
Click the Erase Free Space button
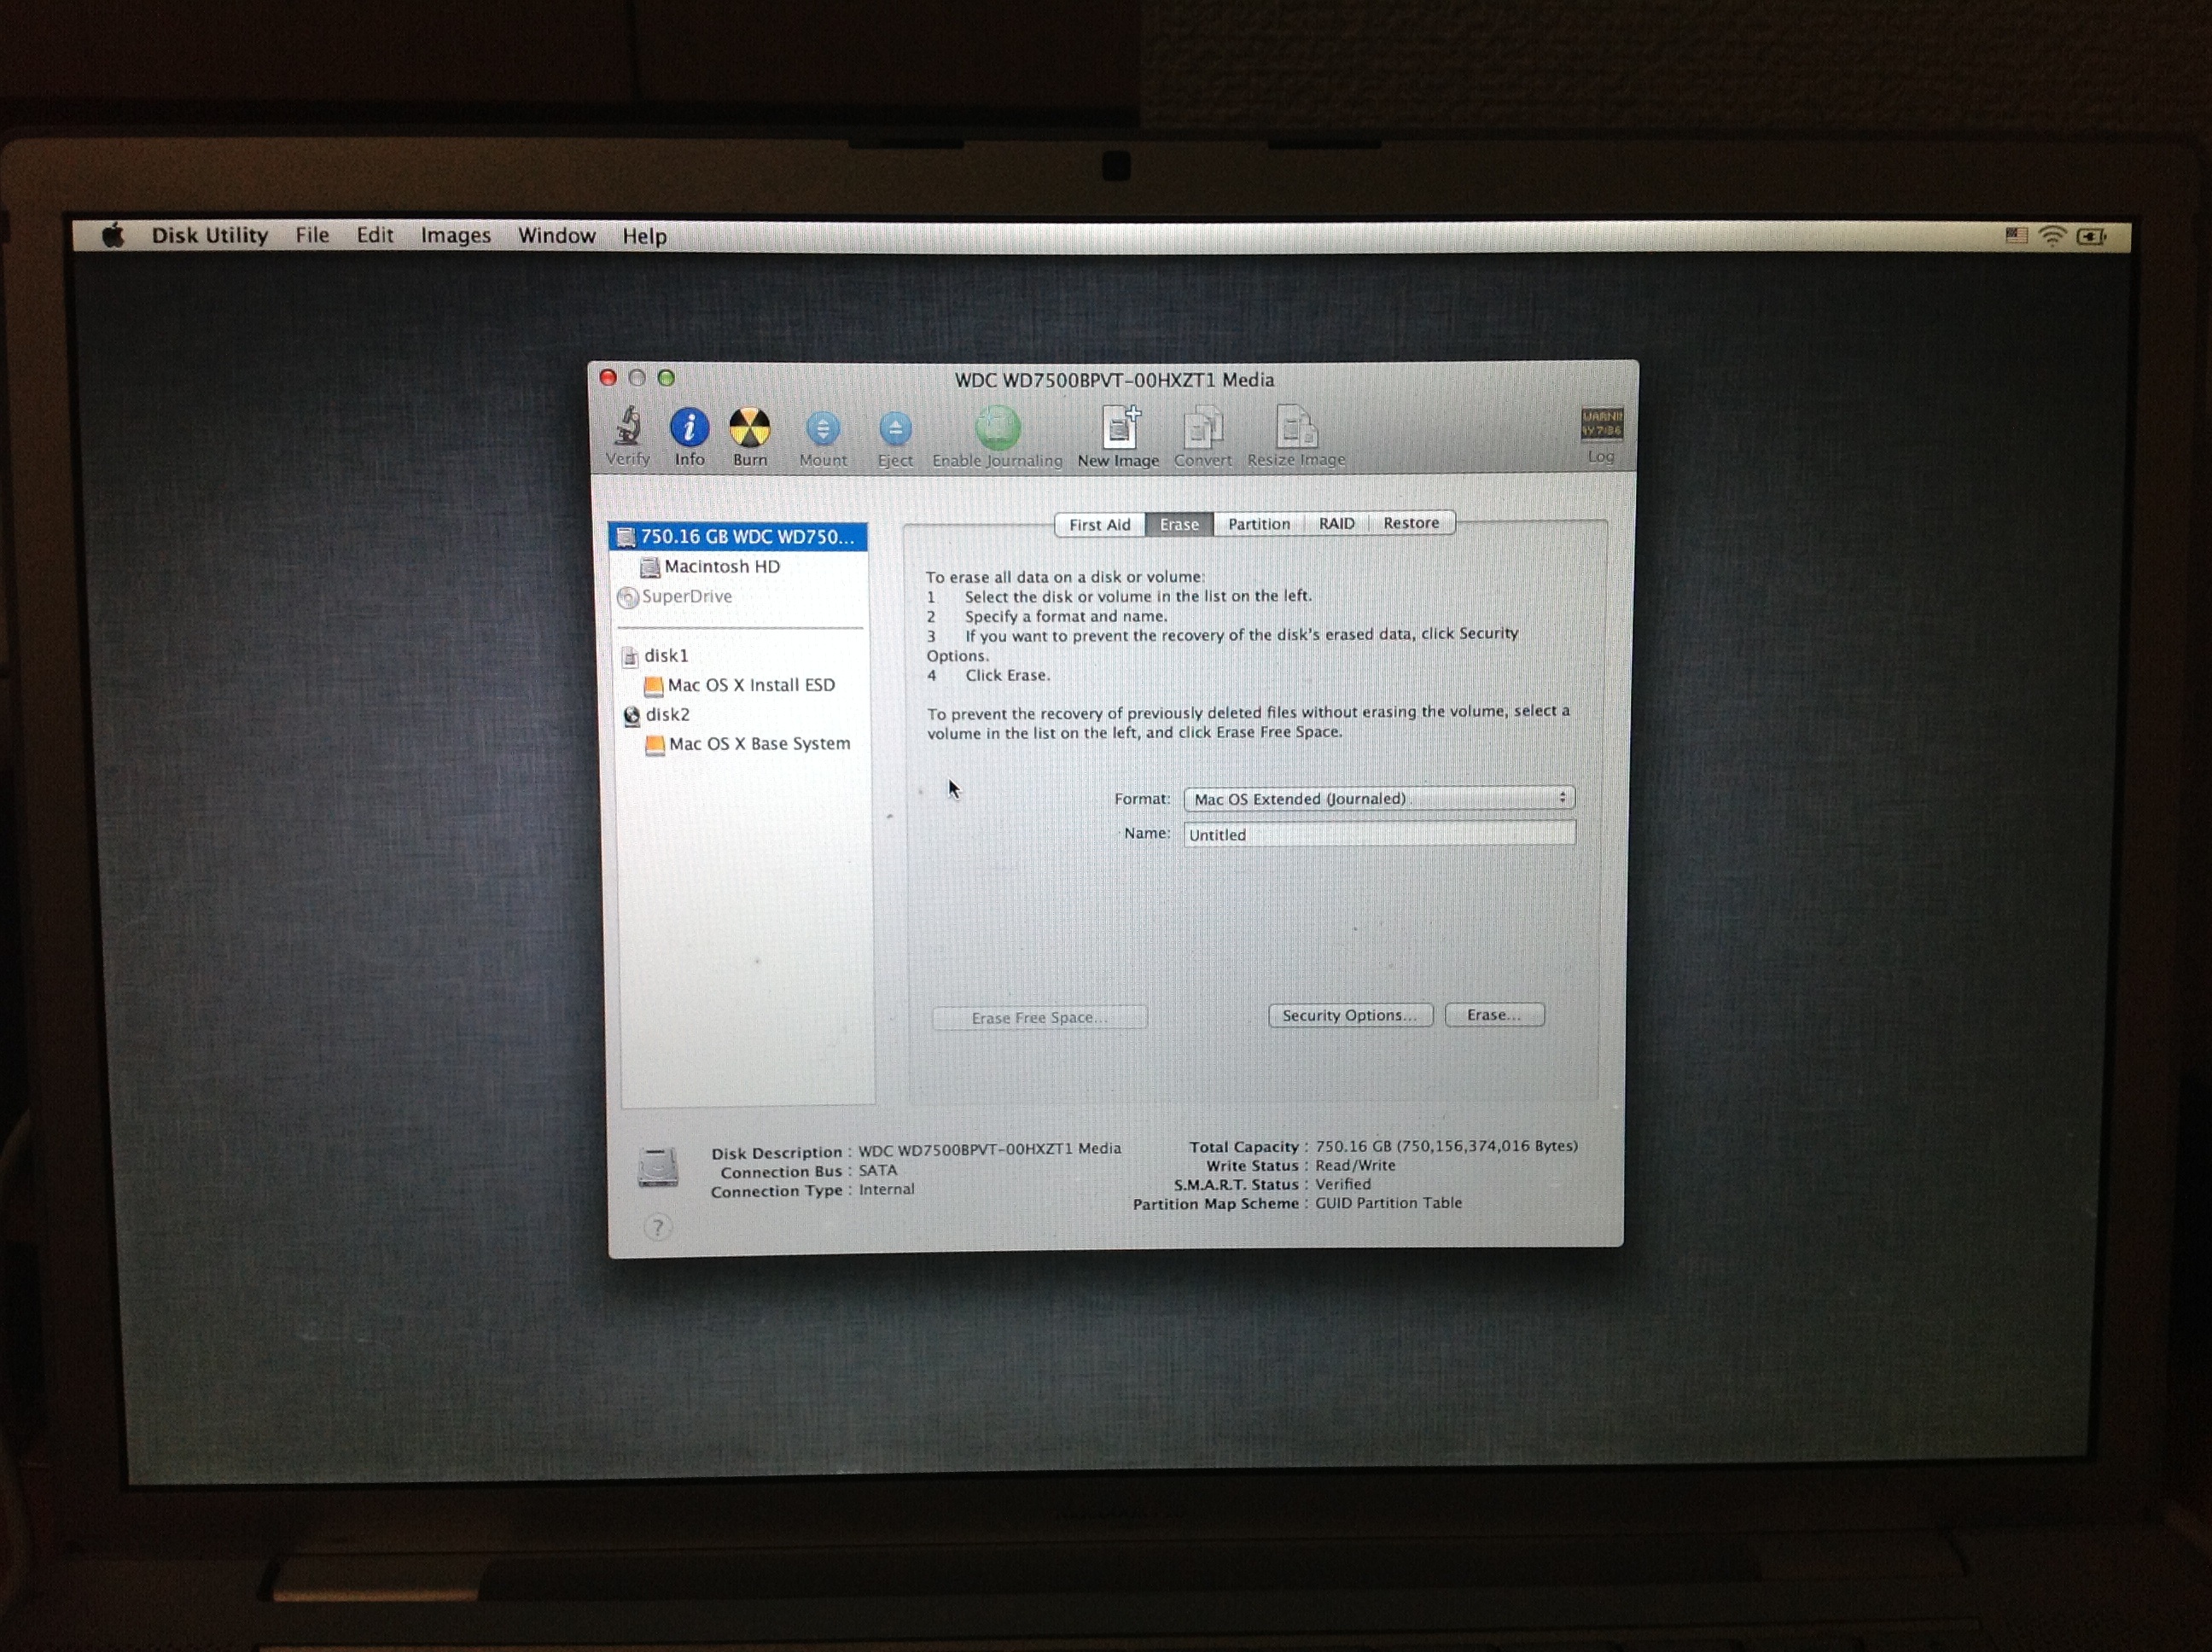click(1039, 1018)
